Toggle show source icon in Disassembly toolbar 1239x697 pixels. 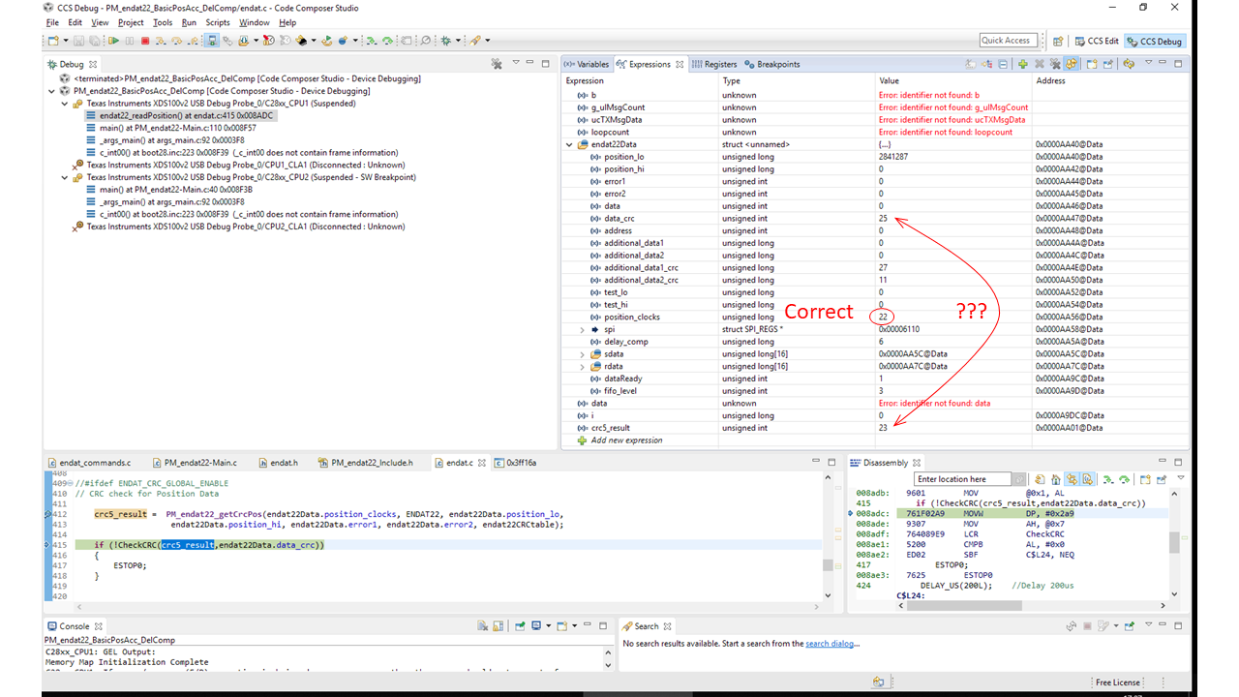point(1087,479)
